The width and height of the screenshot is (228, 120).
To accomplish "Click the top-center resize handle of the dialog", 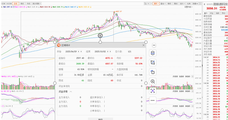I will (100, 42).
